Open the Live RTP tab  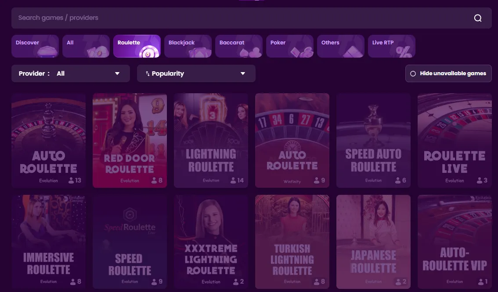coord(392,46)
